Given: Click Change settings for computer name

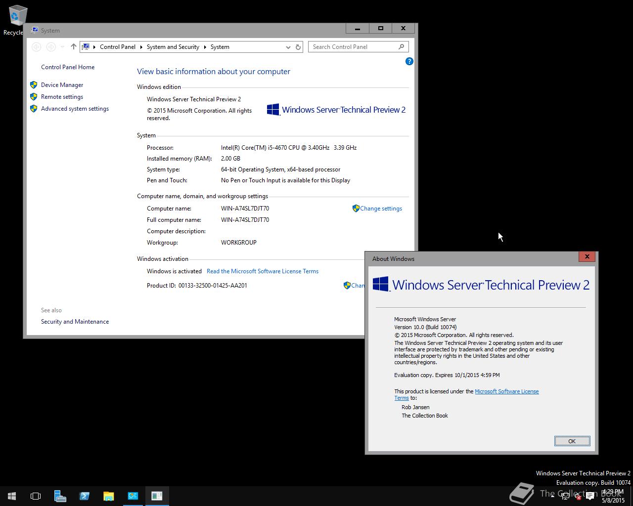Looking at the screenshot, I should 381,209.
